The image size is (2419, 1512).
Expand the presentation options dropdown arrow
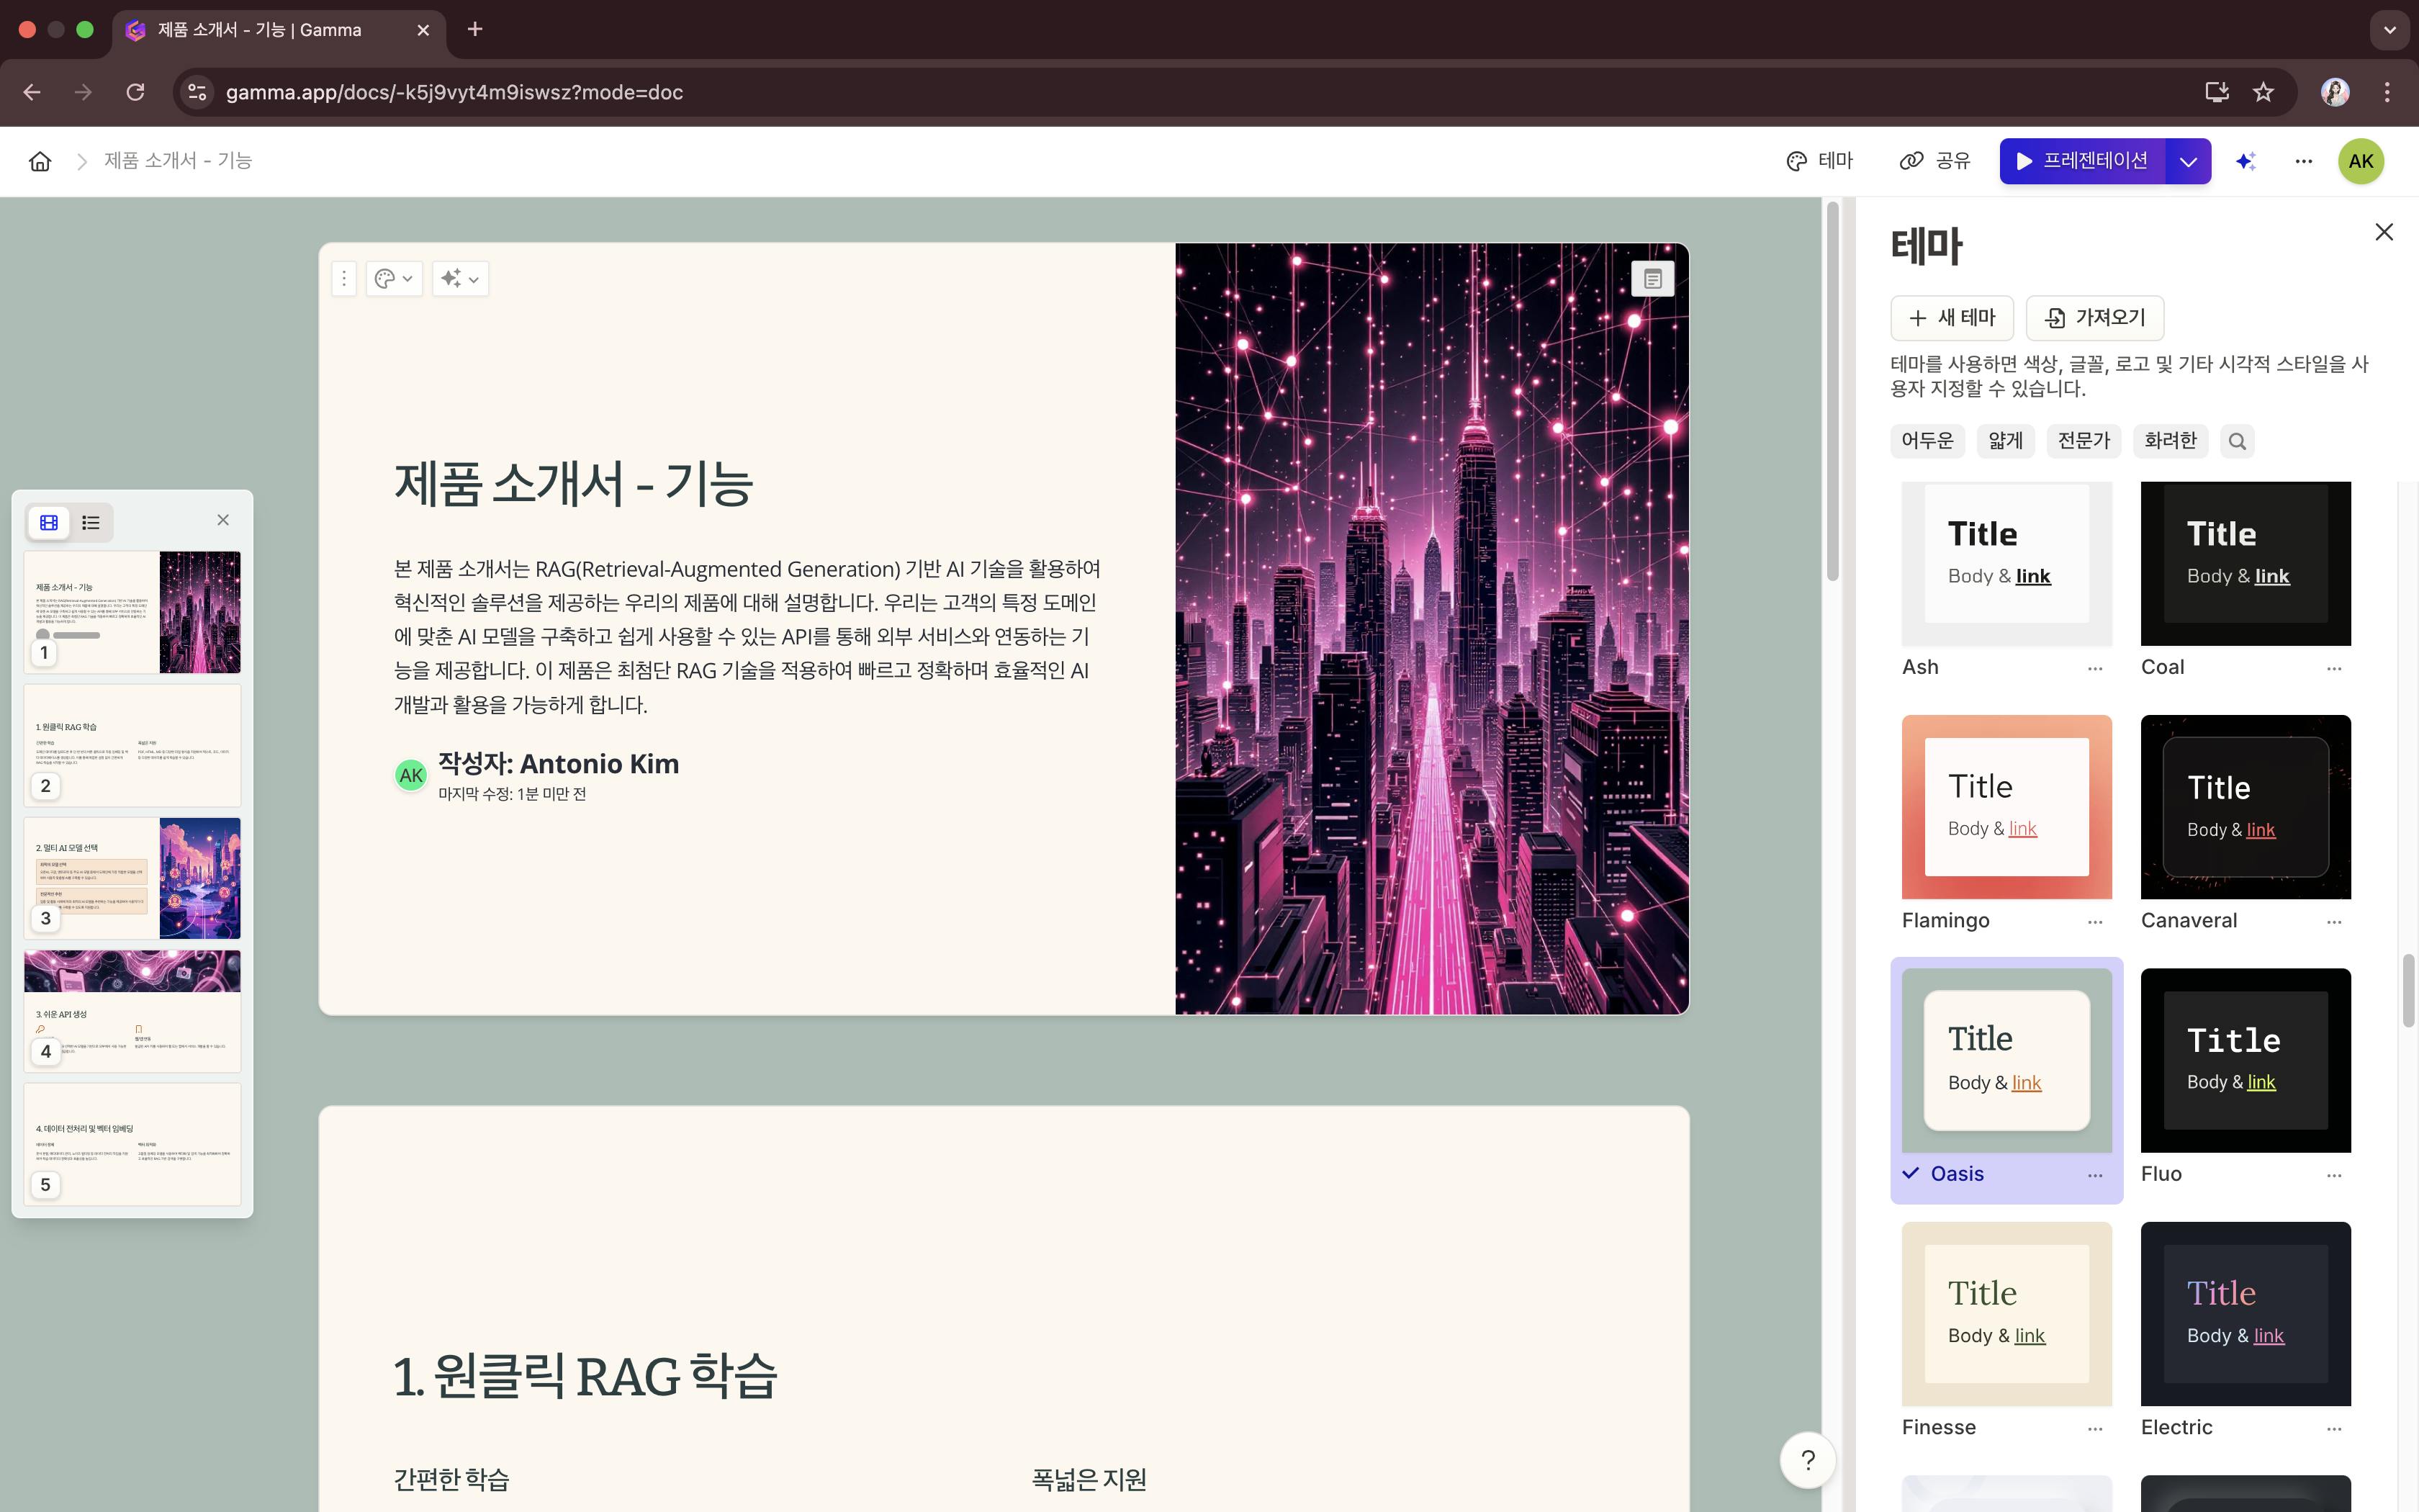click(x=2188, y=161)
